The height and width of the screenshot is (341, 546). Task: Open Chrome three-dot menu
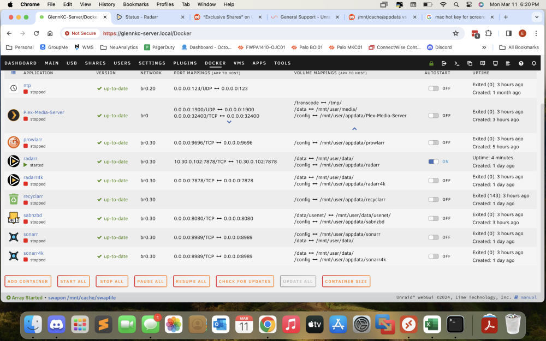(x=536, y=33)
